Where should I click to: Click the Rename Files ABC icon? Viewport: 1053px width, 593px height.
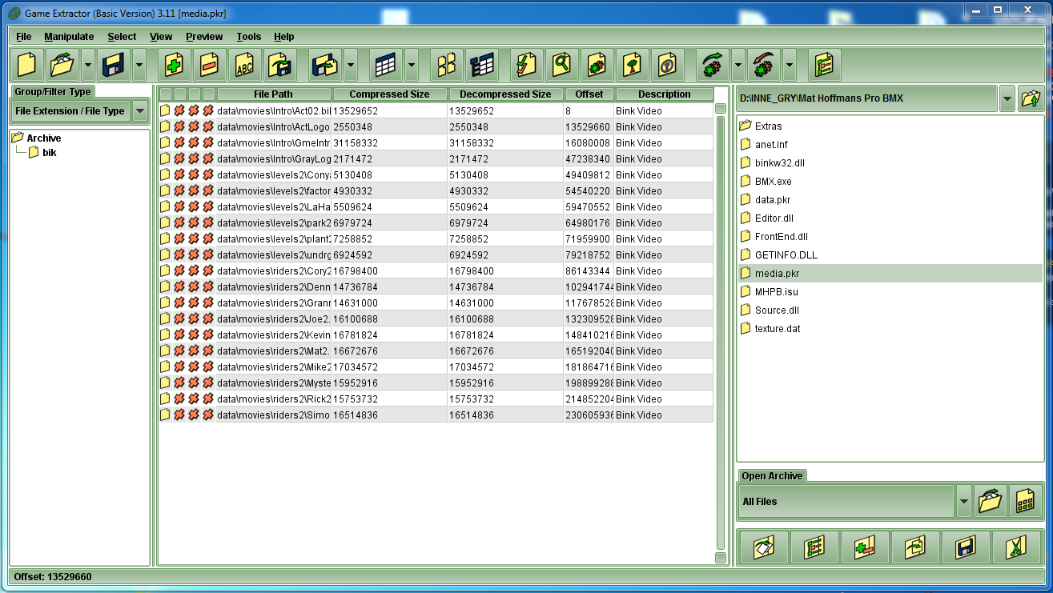(x=244, y=65)
